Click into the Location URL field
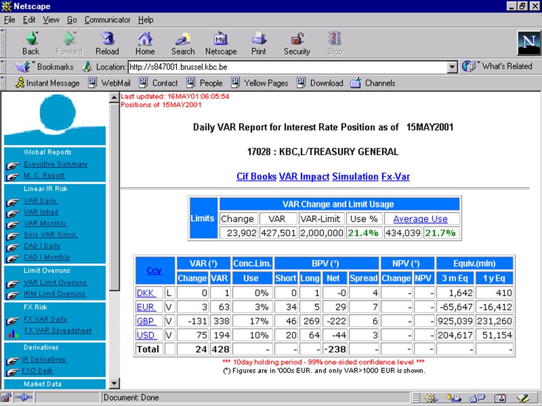The width and height of the screenshot is (542, 406). [287, 67]
